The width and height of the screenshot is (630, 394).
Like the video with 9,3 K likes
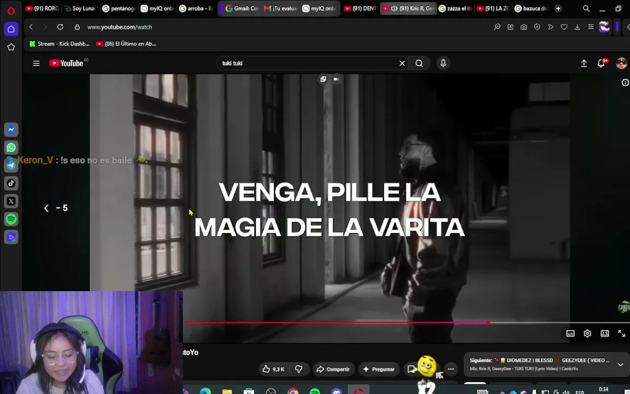(274, 369)
